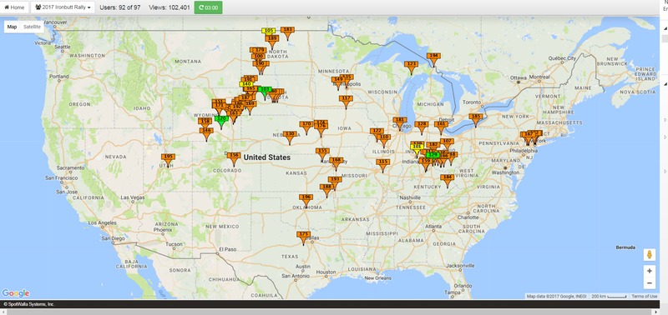Open the 2017 Ironbutt Rally dropdown
This screenshot has width=668, height=315.
pos(63,7)
